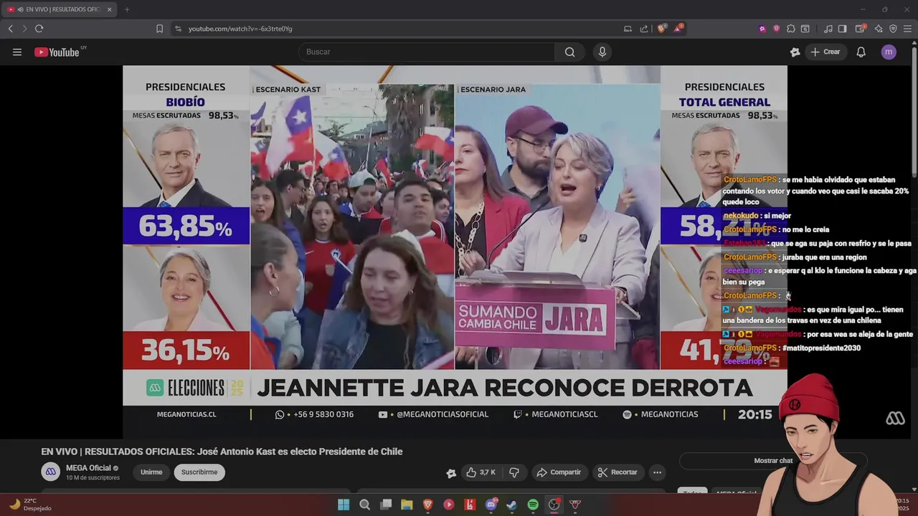The width and height of the screenshot is (918, 516).
Task: Bookmark this page in the address bar
Action: pos(159,29)
